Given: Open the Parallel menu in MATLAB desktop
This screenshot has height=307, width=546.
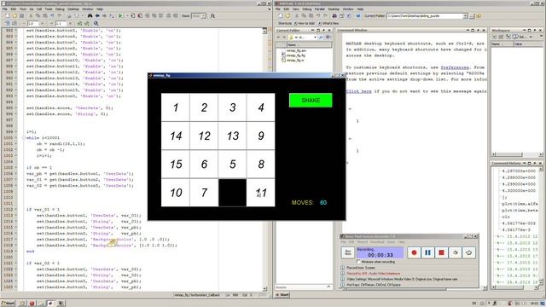Looking at the screenshot, I should [x=320, y=9].
